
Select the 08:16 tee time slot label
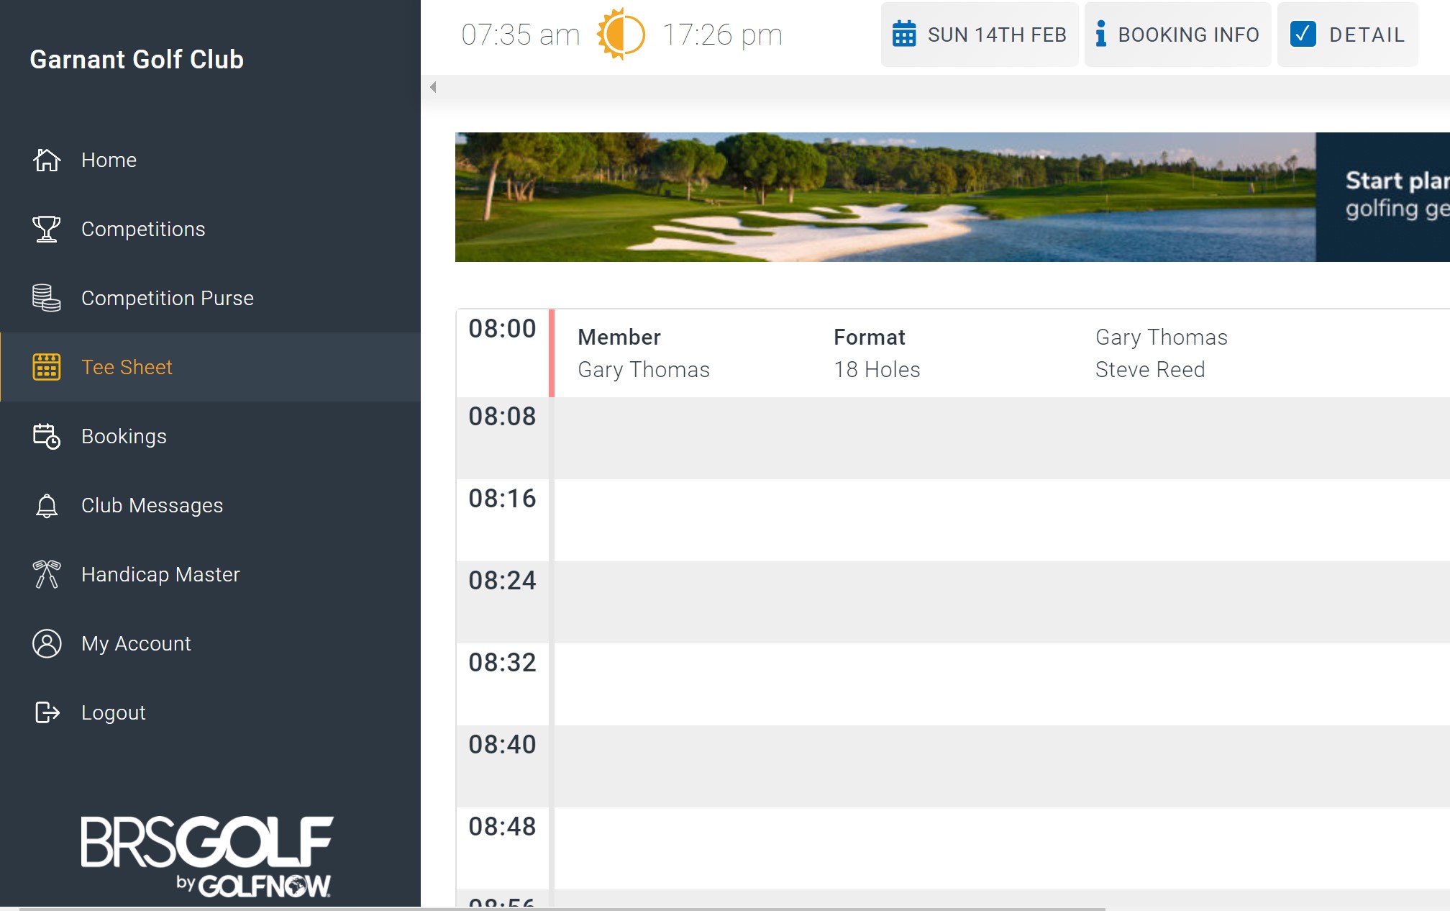502,499
